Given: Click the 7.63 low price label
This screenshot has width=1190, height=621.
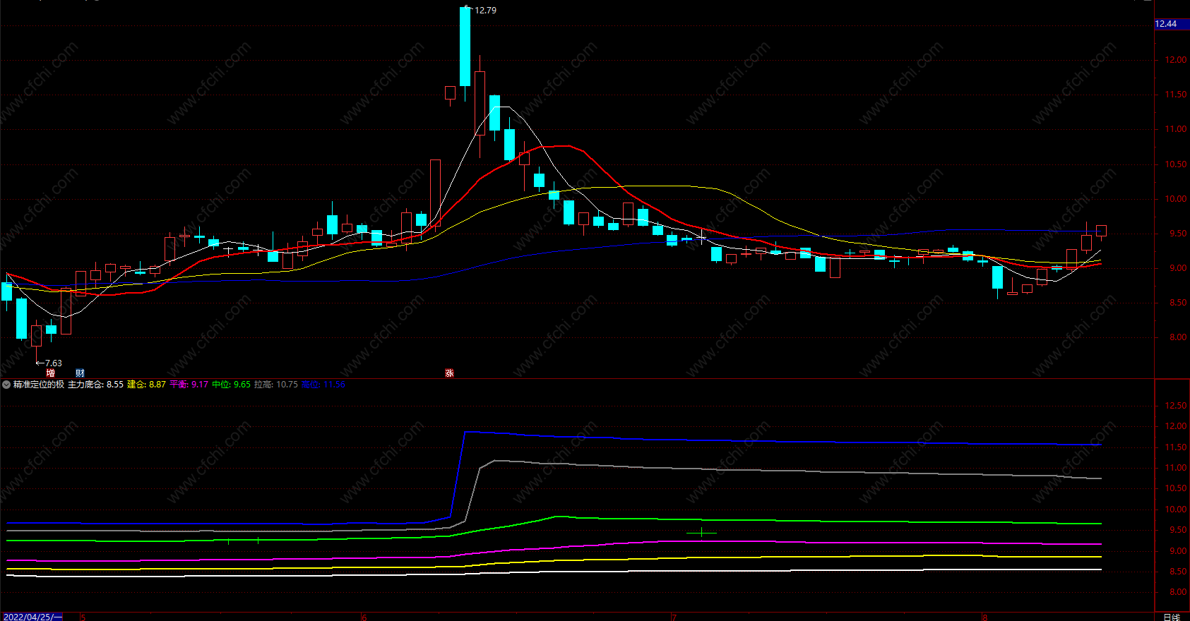Looking at the screenshot, I should click(x=54, y=363).
